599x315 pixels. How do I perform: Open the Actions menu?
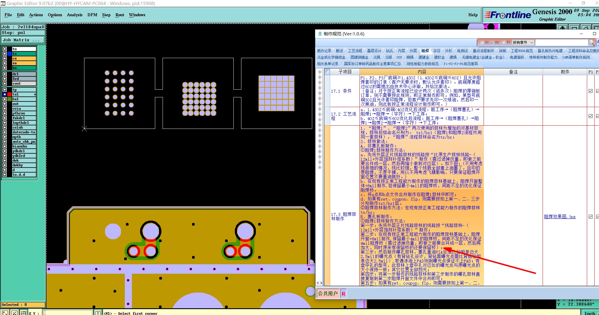pos(36,15)
